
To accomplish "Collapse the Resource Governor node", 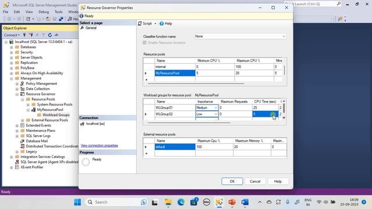I will [17, 94].
